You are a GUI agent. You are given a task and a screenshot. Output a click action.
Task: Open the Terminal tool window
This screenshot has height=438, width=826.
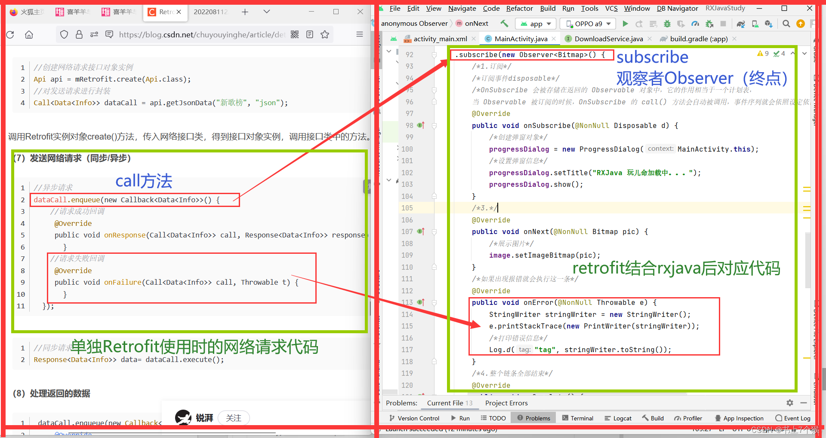click(x=578, y=418)
